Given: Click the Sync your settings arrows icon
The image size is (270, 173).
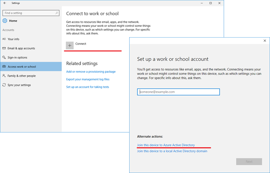Looking at the screenshot, I should click(x=4, y=85).
